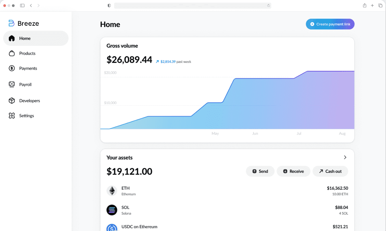Click the Your assets heading
The width and height of the screenshot is (386, 231).
click(x=119, y=157)
